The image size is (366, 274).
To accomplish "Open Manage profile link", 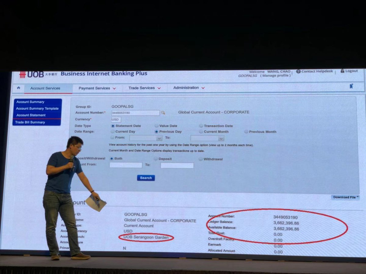I will point(275,76).
